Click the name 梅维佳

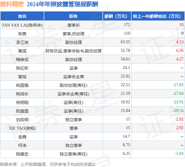(x=22, y=60)
